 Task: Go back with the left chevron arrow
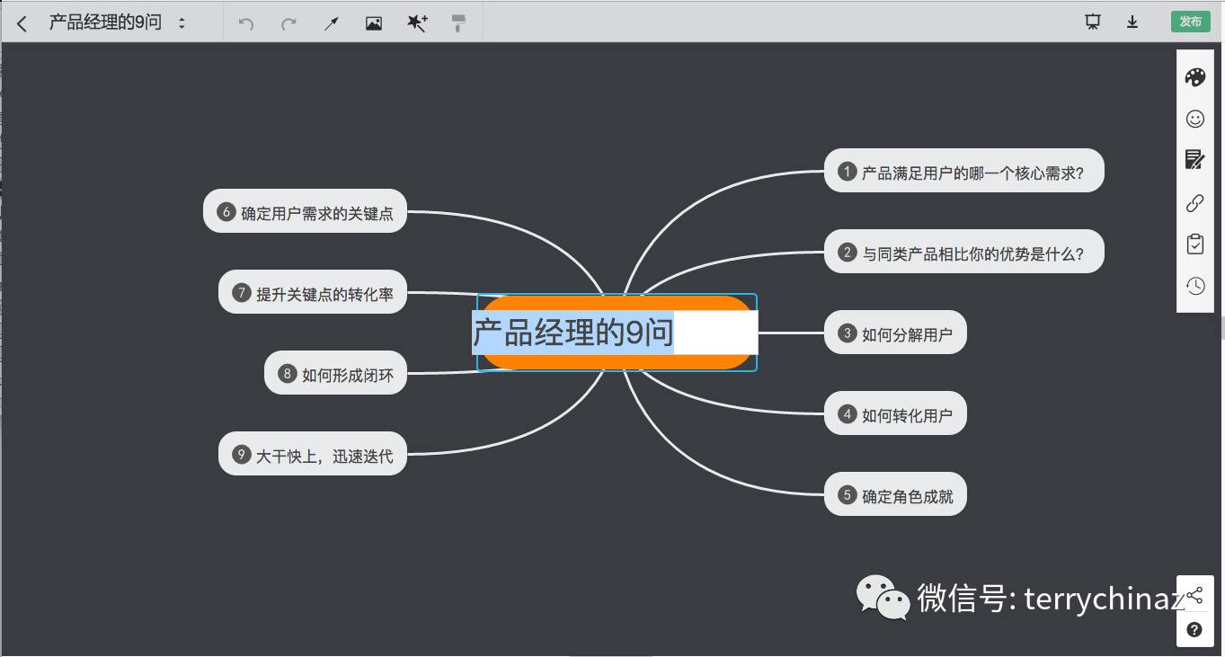[x=22, y=23]
